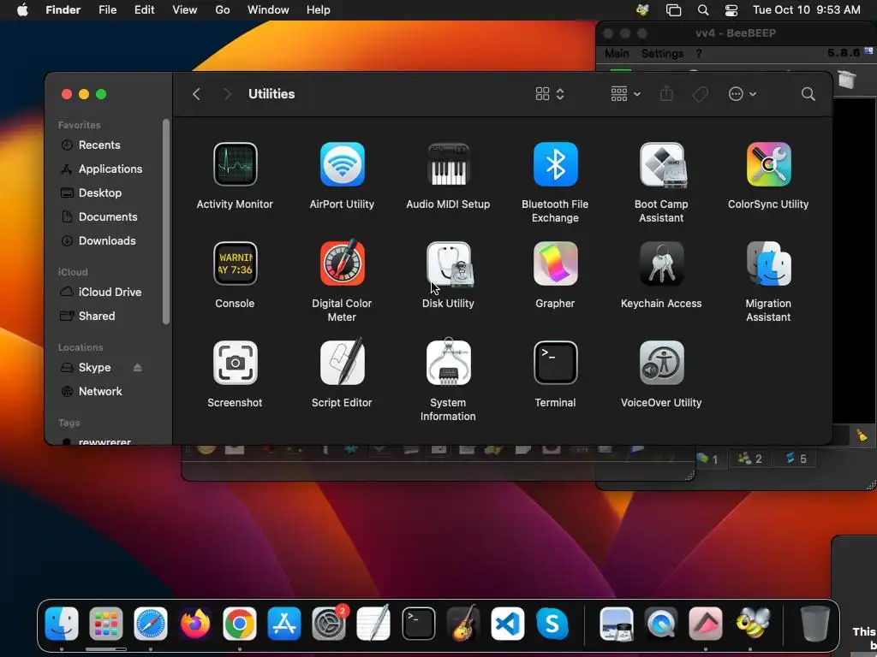The height and width of the screenshot is (657, 877).
Task: Go forward in Finder window
Action: [227, 94]
